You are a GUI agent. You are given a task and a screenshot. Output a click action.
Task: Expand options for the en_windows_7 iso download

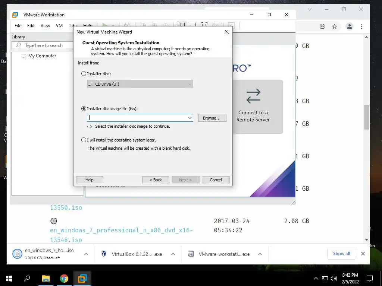(x=86, y=254)
